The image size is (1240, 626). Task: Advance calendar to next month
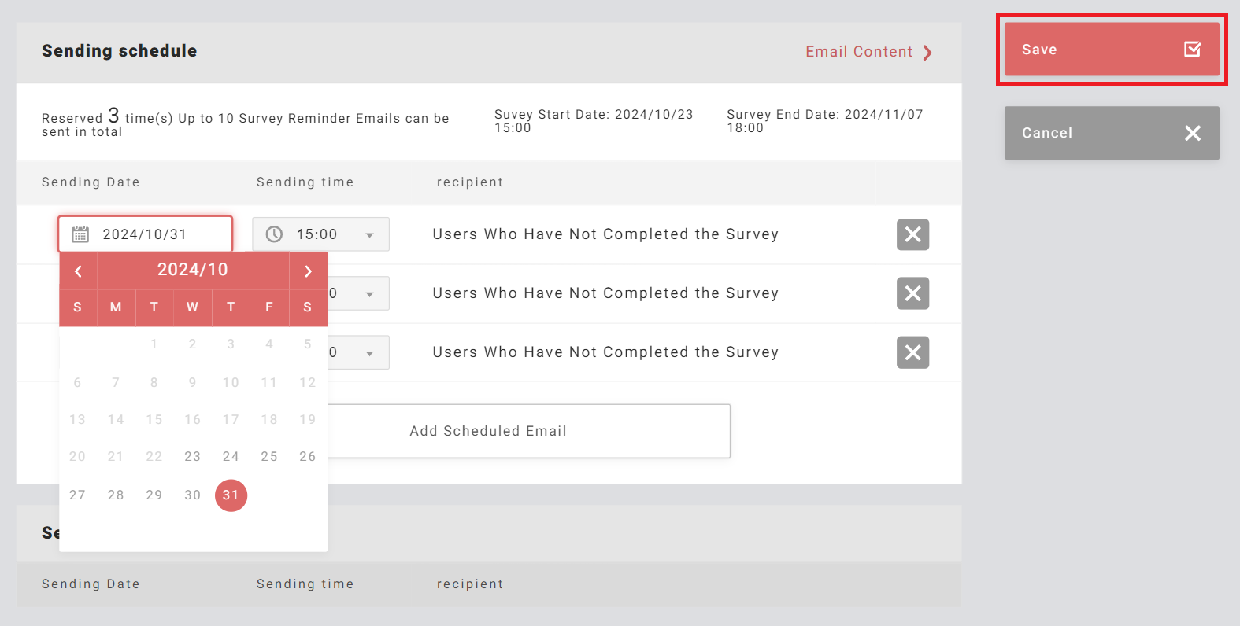(308, 271)
